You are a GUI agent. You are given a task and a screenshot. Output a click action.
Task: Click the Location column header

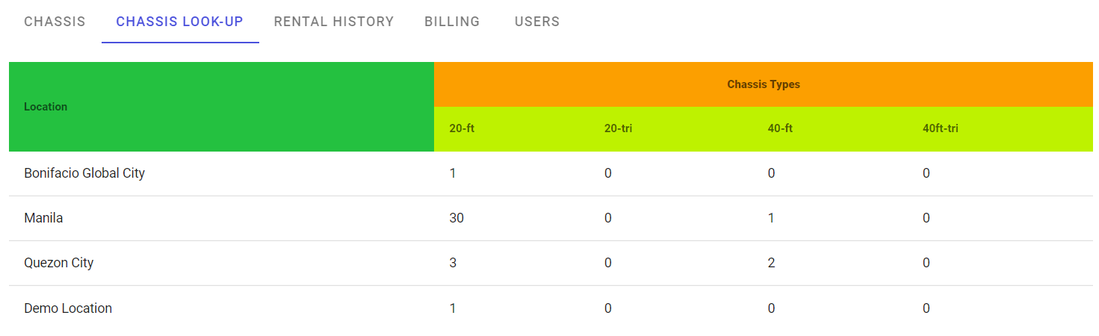(x=46, y=107)
